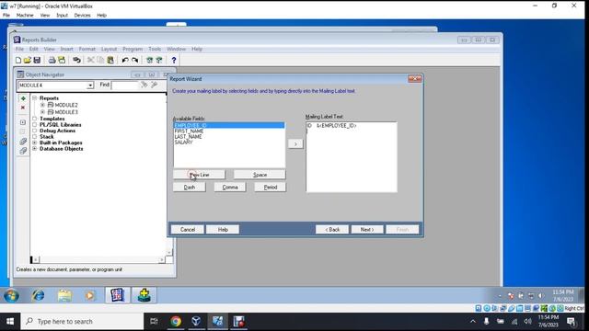Open the MODULE4 dropdown in Object Navigator

point(90,86)
